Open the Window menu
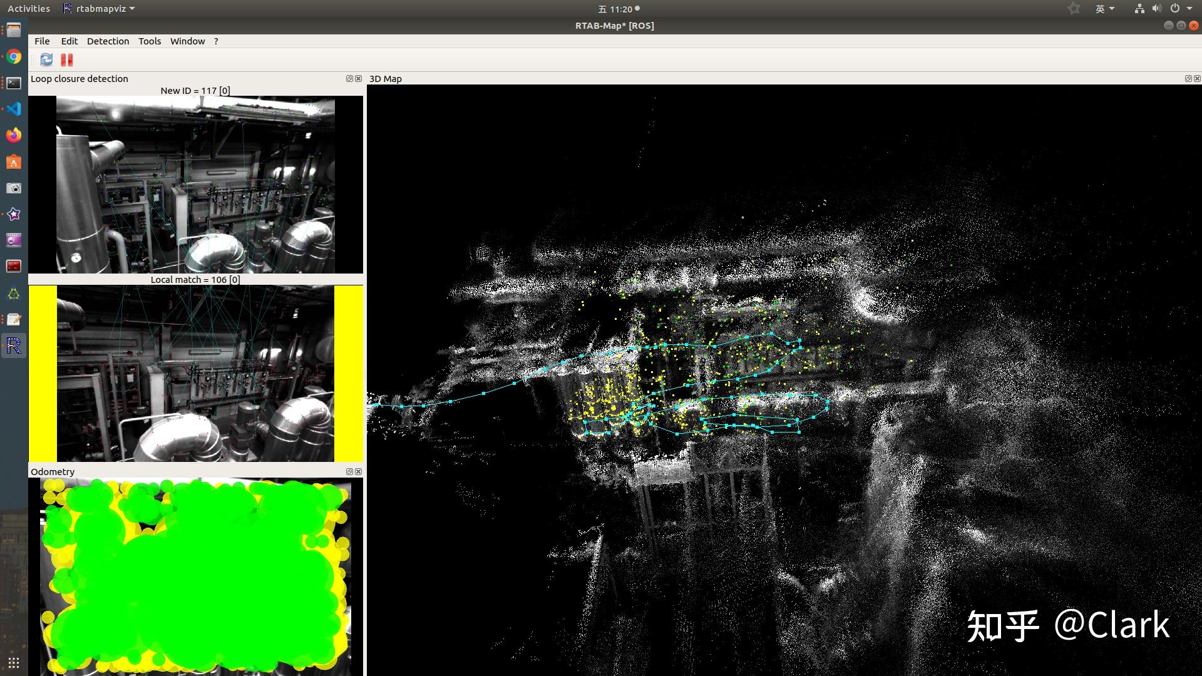The image size is (1202, 676). click(187, 41)
